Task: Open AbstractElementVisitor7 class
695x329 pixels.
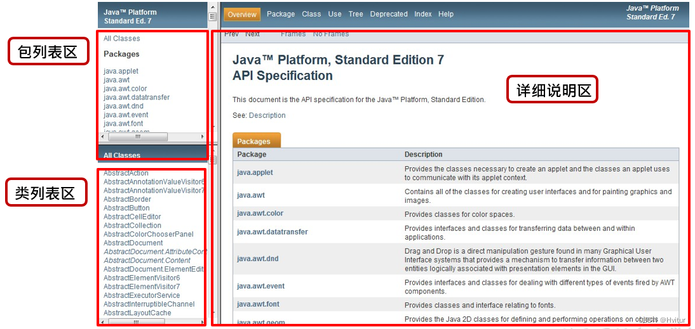Action: [142, 287]
